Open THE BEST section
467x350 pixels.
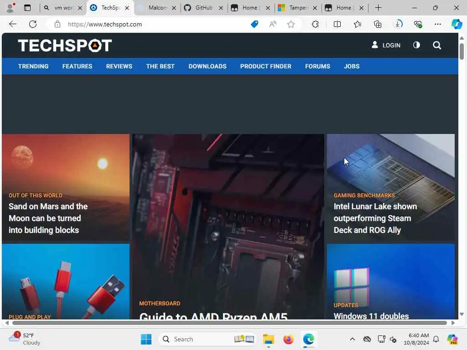pyautogui.click(x=160, y=66)
